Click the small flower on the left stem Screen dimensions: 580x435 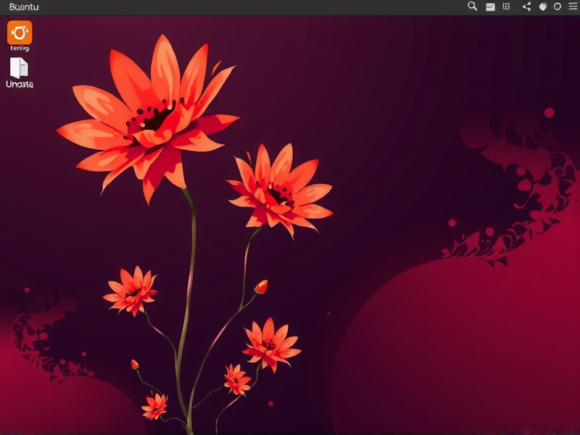(x=131, y=290)
